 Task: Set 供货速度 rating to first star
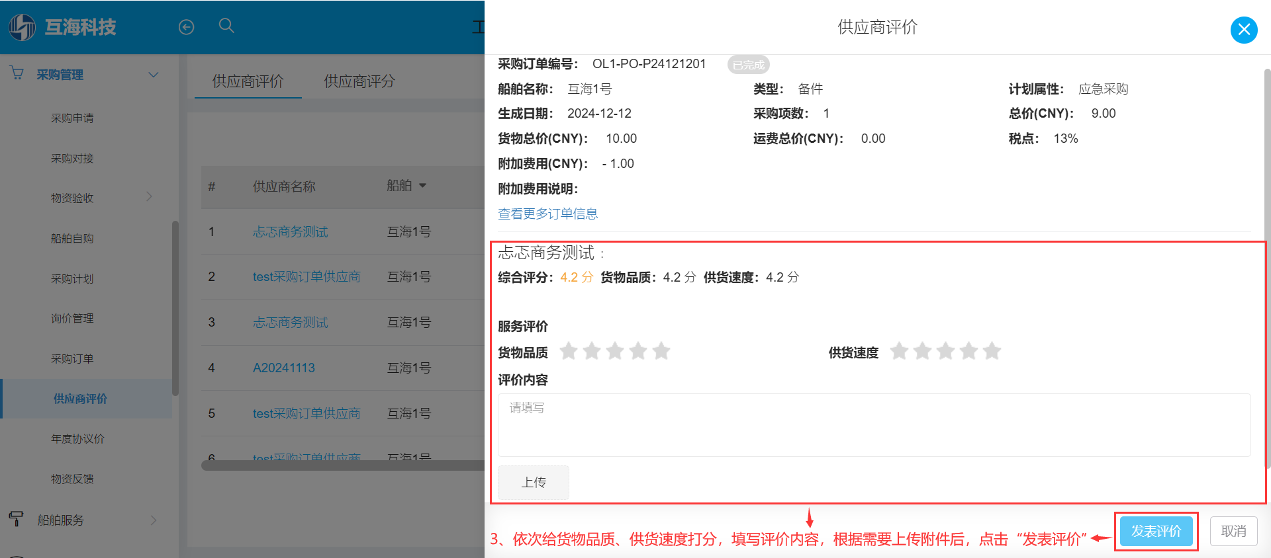tap(899, 350)
